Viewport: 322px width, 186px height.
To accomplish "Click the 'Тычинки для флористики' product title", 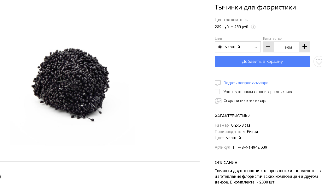I will [x=255, y=7].
